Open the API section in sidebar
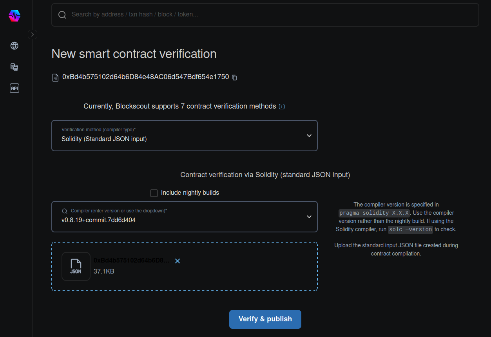Viewport: 491px width, 337px height. coord(14,88)
